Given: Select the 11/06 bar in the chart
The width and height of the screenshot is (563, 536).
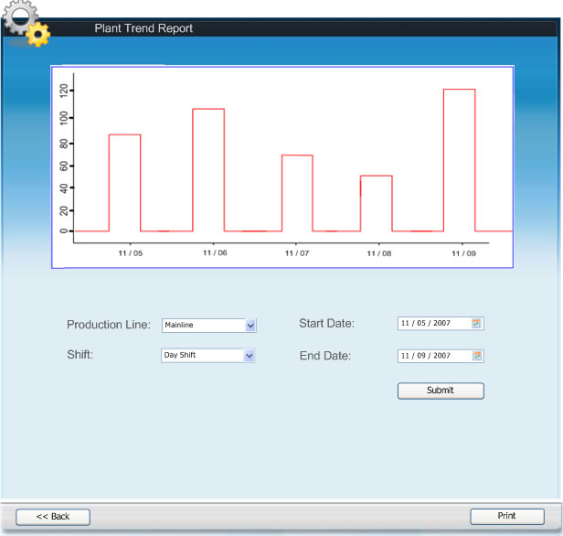Looking at the screenshot, I should pos(208,170).
